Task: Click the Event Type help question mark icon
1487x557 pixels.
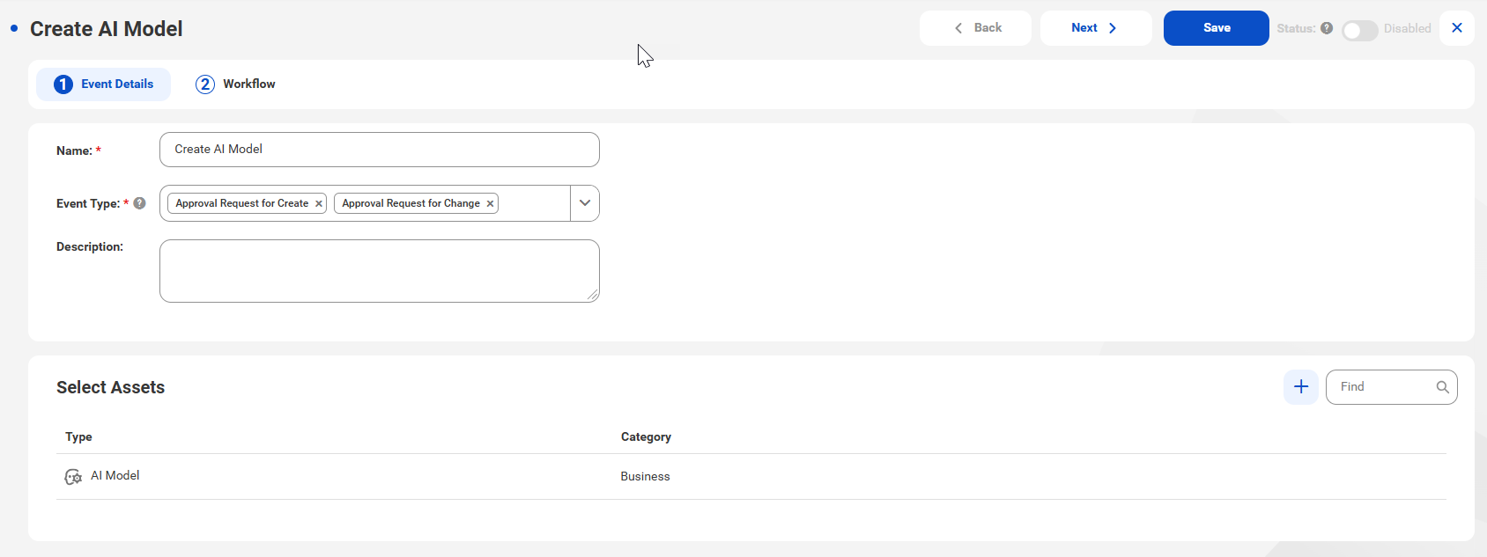Action: (139, 203)
